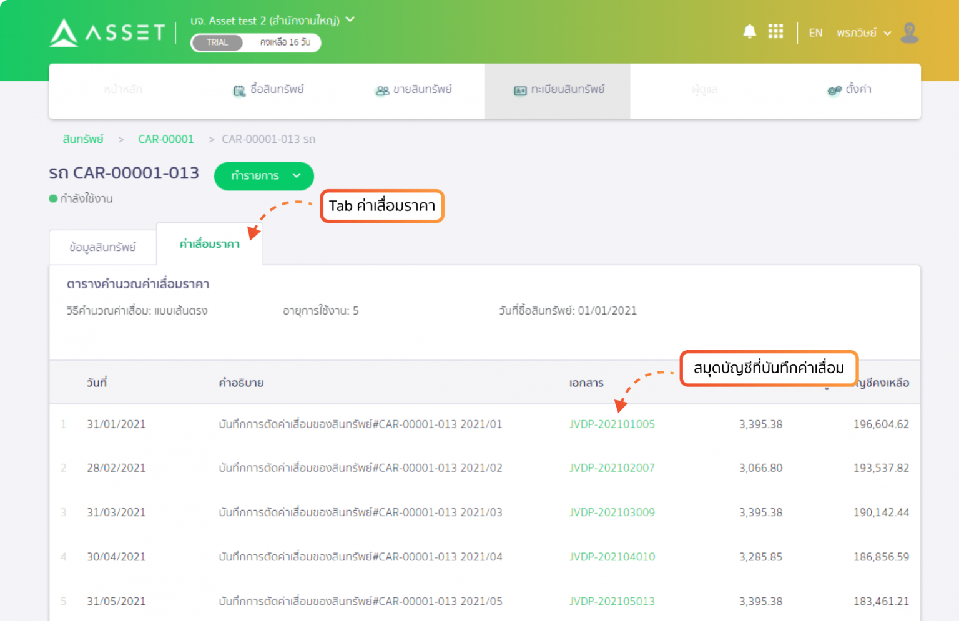Open the notification bell icon
Viewport: 959px width, 621px height.
(x=749, y=31)
